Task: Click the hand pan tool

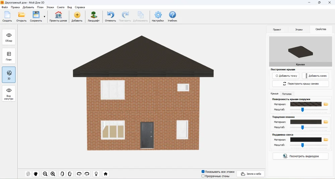Action: [36, 174]
